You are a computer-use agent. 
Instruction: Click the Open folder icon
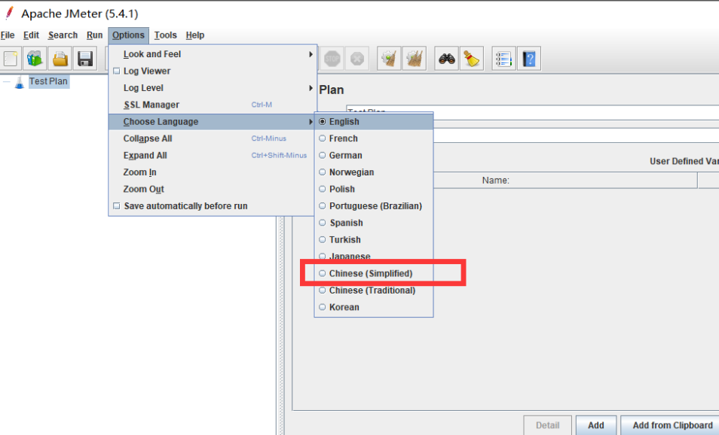point(60,59)
